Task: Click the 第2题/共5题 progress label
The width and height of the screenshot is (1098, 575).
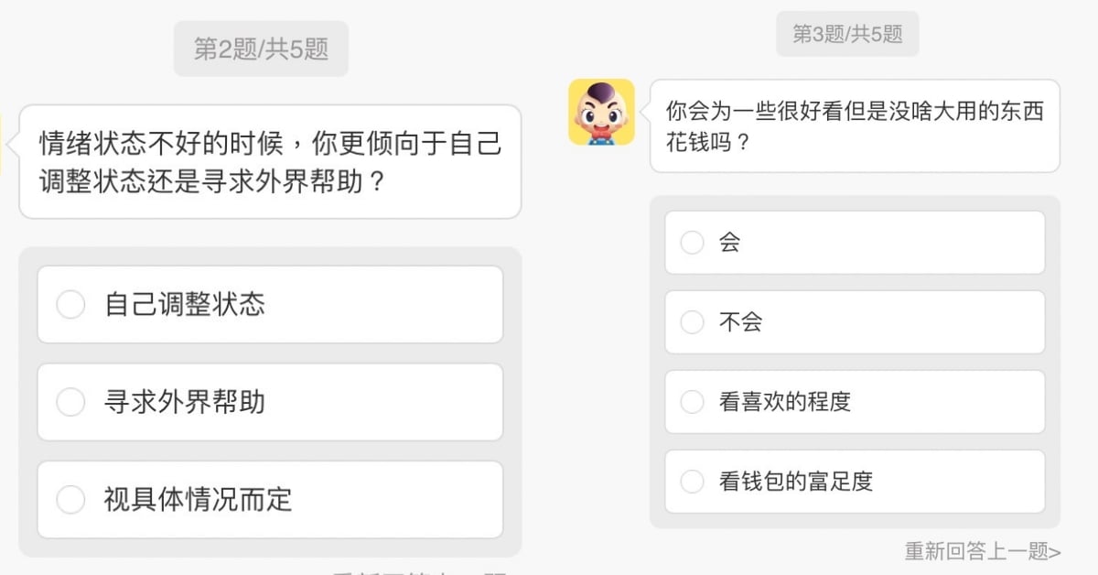Action: click(261, 49)
